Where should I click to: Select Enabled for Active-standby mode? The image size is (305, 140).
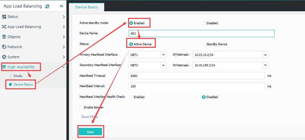pyautogui.click(x=131, y=23)
